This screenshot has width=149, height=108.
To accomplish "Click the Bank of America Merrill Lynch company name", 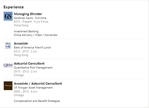I will (x=32, y=48).
